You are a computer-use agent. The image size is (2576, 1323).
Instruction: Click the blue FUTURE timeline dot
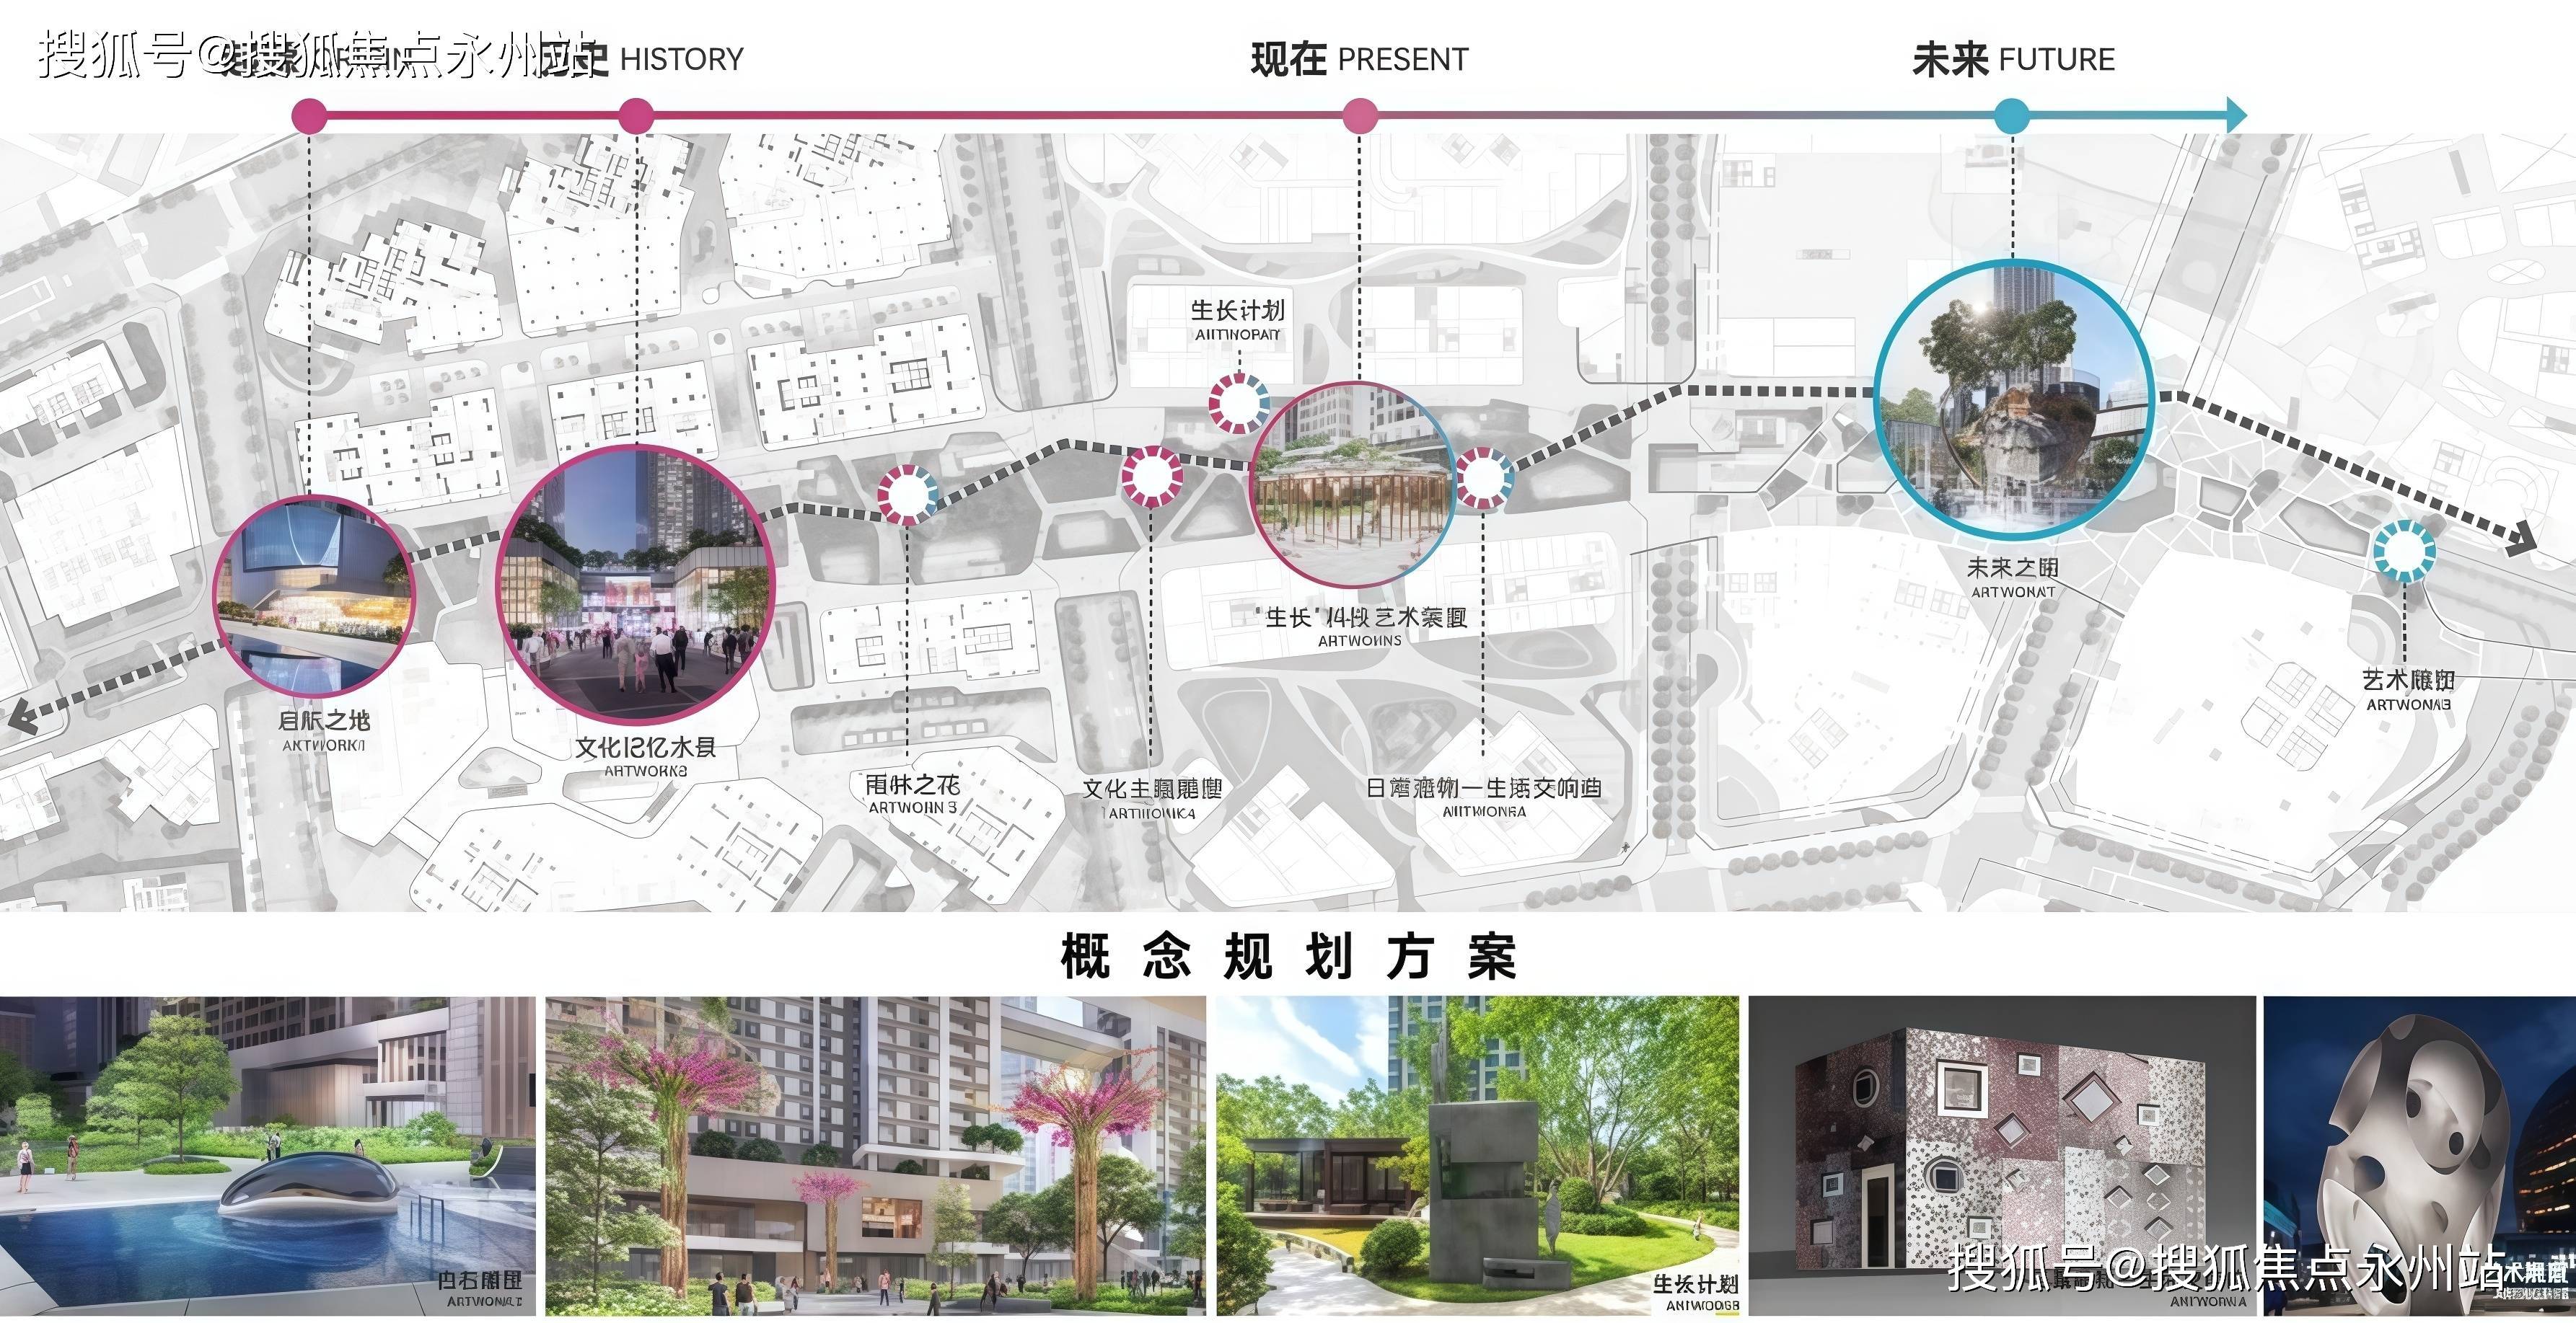[x=2012, y=116]
